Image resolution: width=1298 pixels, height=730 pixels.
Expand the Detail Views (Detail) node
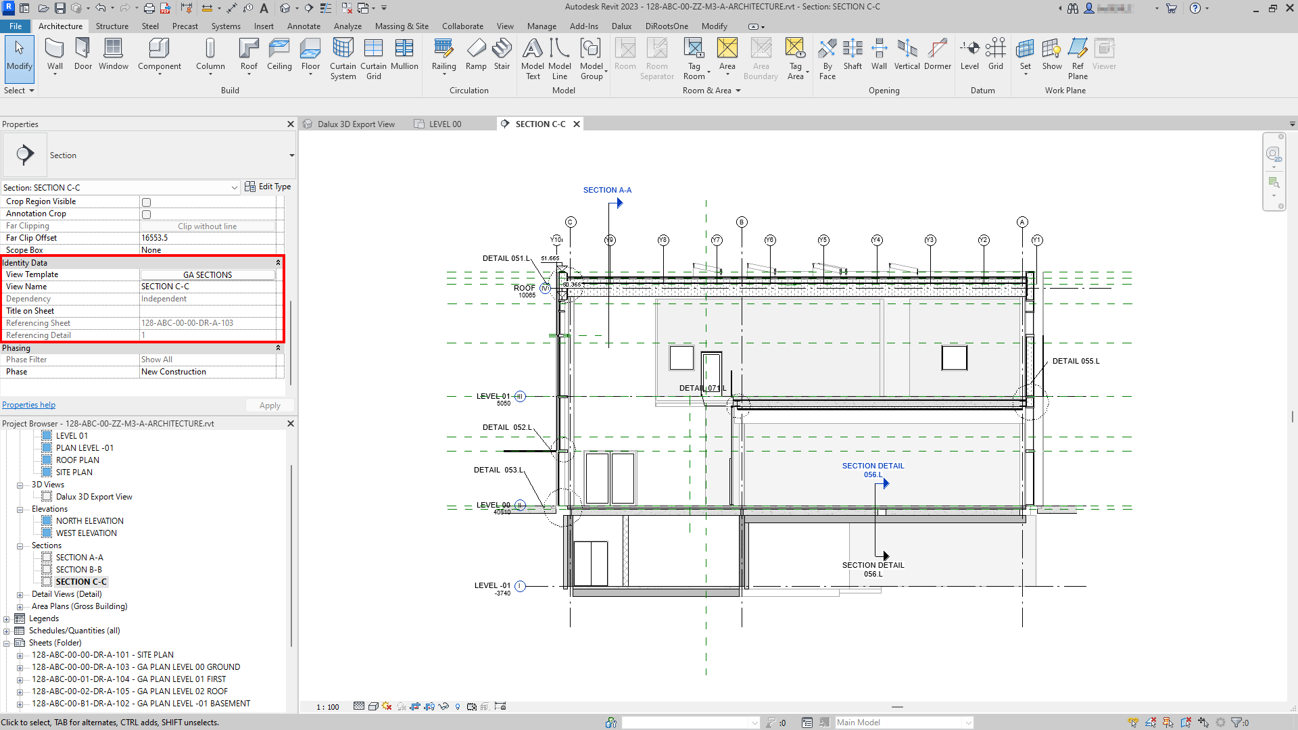tap(20, 595)
